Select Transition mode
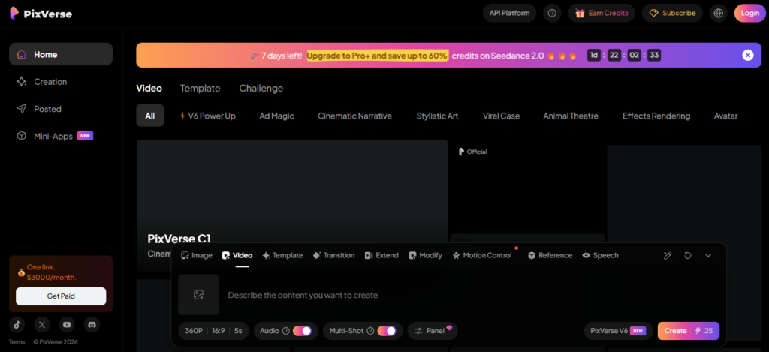Image resolution: width=769 pixels, height=352 pixels. coord(333,255)
